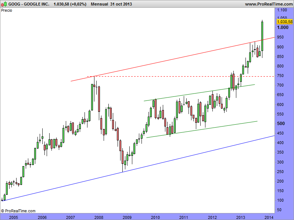Screen dimensions: 294x220
Task: Click the 750 price axis label
Action: (280, 76)
